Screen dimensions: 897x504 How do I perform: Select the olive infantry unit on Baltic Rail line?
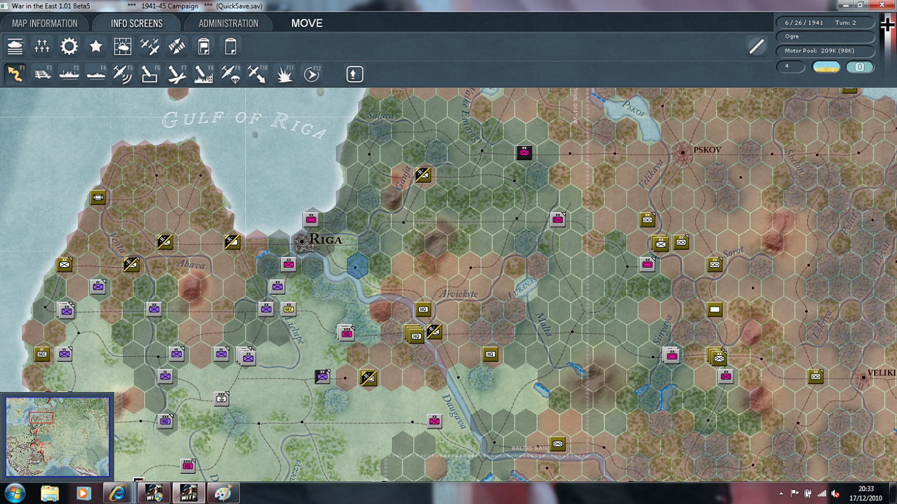557,444
